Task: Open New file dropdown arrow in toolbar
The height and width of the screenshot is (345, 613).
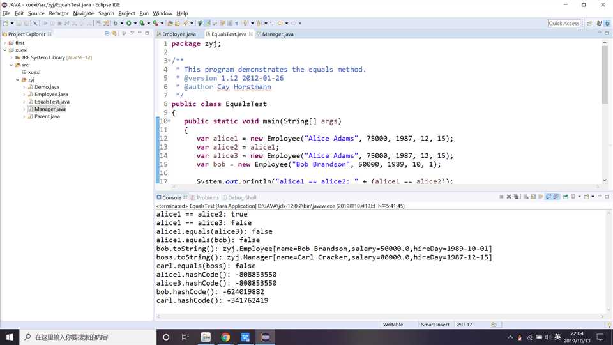Action: coord(12,23)
